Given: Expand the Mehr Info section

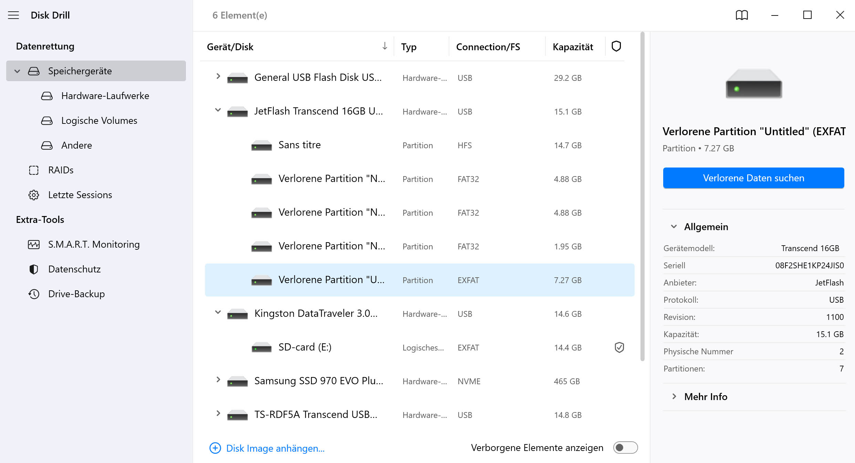Looking at the screenshot, I should point(674,396).
